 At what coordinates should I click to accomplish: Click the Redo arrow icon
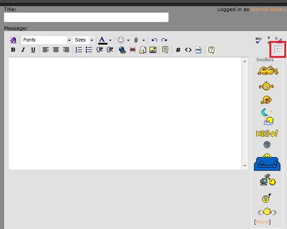164,40
